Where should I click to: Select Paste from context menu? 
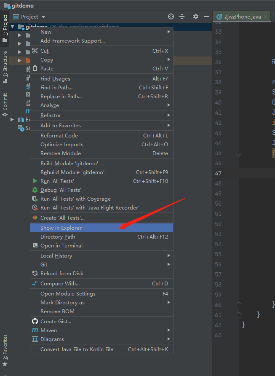[x=101, y=69]
